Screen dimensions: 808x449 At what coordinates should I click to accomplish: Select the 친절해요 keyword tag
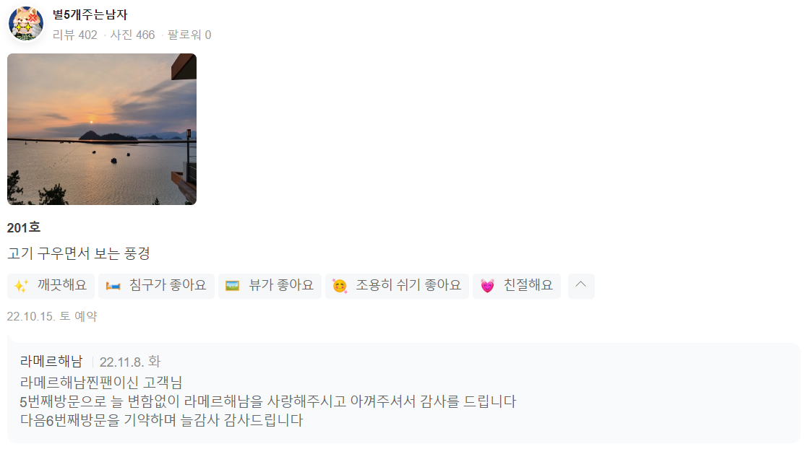(516, 286)
